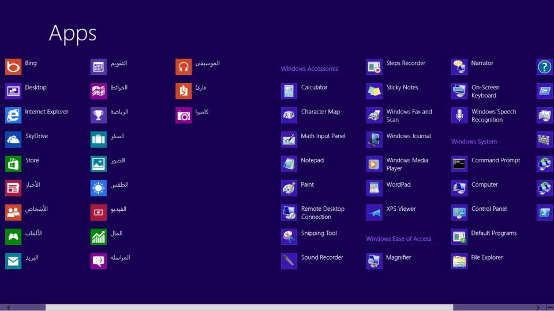The image size is (554, 311).
Task: Launch the Character Map icon
Action: [289, 115]
